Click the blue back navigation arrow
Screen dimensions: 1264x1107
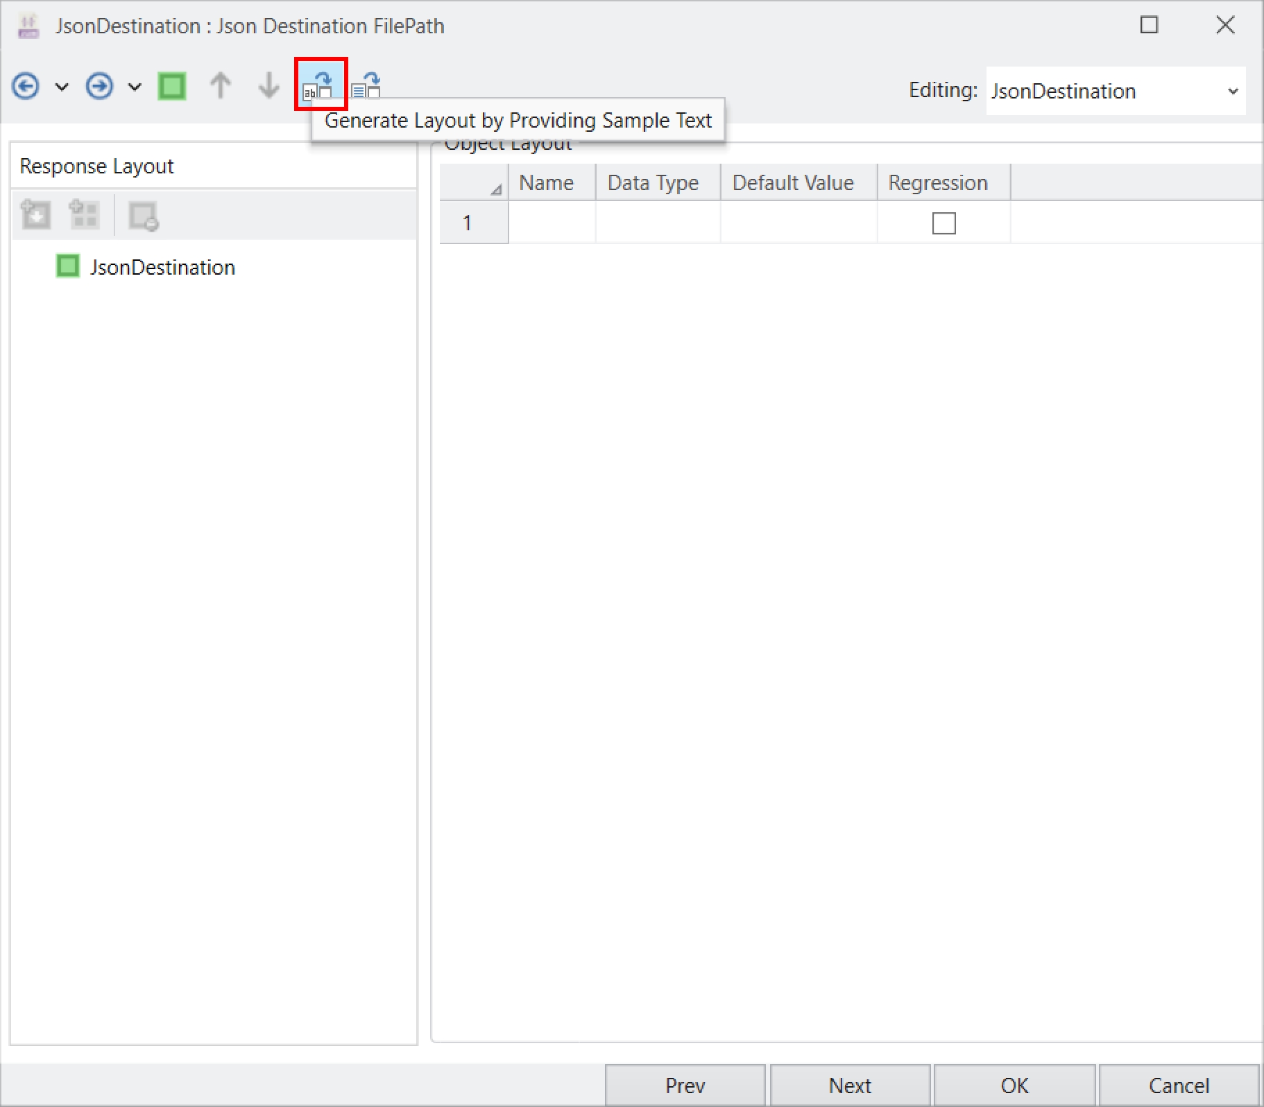pos(26,87)
